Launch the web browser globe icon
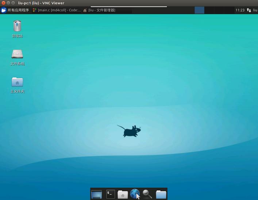The width and height of the screenshot is (258, 200). pos(135,194)
